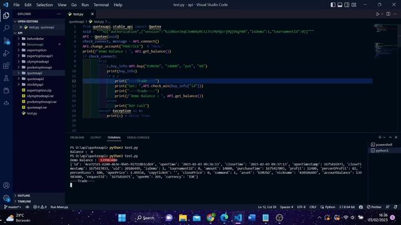Click Ln 12, Col 39 status item

click(267, 207)
